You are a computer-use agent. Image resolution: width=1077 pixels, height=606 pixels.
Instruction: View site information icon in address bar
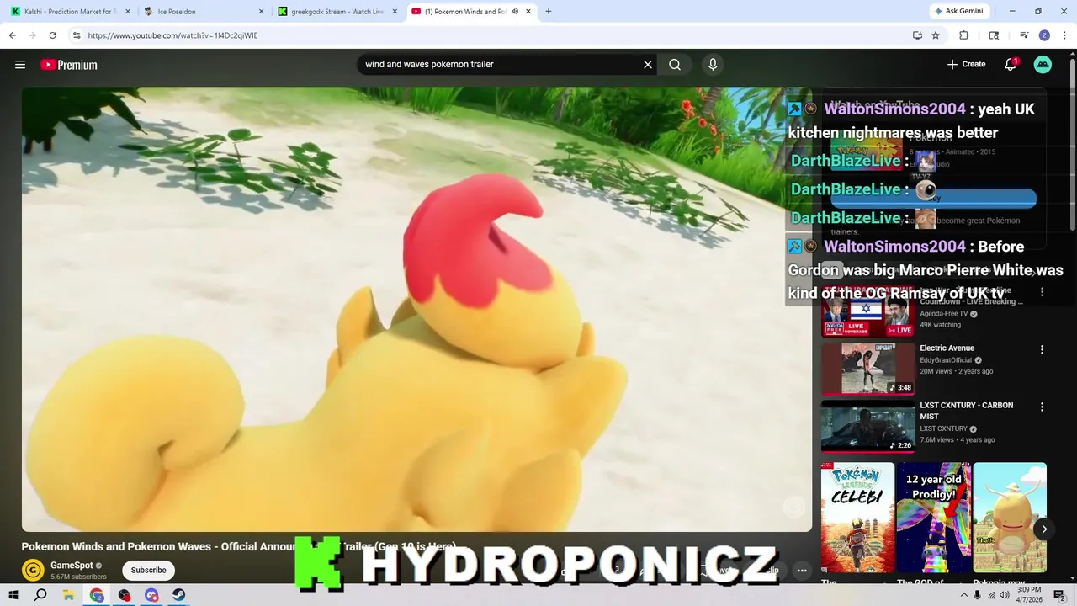(77, 35)
